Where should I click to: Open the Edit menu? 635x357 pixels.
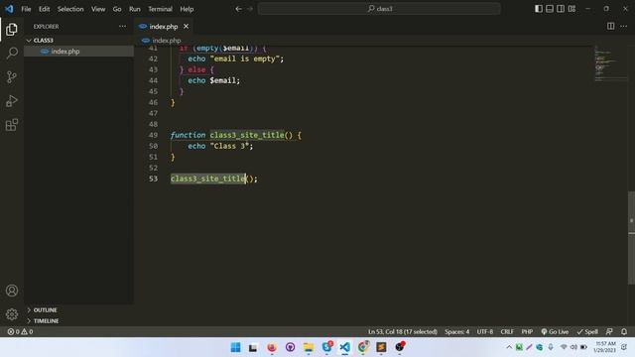[44, 9]
